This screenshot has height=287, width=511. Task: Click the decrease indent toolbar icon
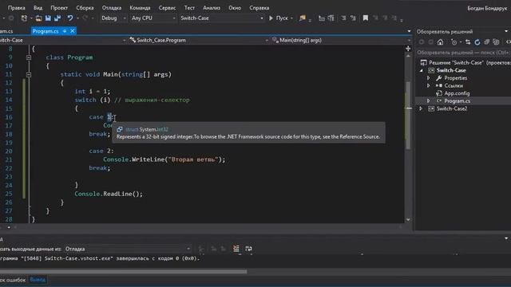(x=322, y=18)
